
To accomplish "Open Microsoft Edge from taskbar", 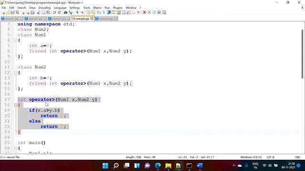I will pos(158,166).
